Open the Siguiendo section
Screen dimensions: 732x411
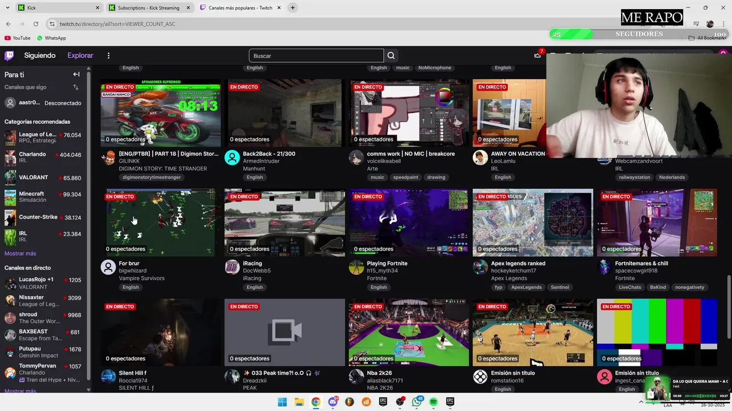39,55
